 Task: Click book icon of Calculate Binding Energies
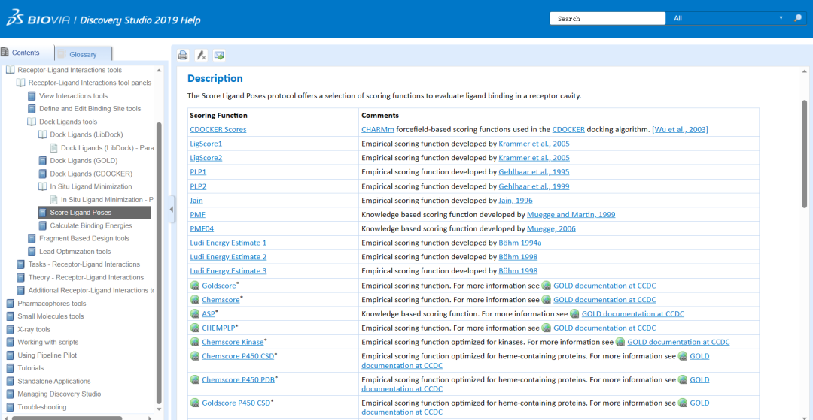(42, 225)
